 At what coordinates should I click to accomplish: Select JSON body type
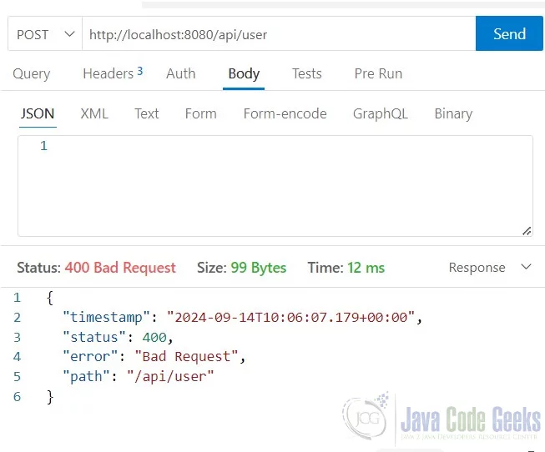coord(38,113)
